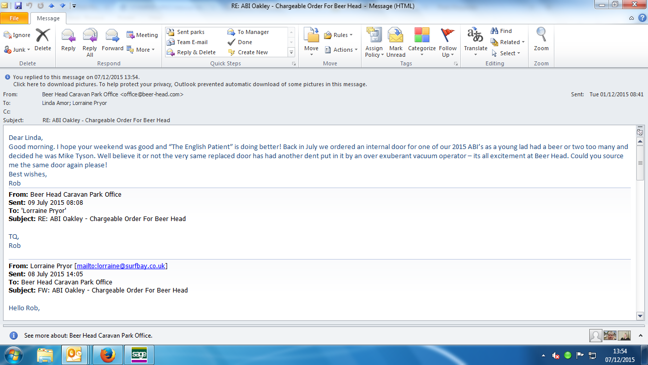648x365 pixels.
Task: Show hidden system tray icons
Action: click(x=544, y=355)
